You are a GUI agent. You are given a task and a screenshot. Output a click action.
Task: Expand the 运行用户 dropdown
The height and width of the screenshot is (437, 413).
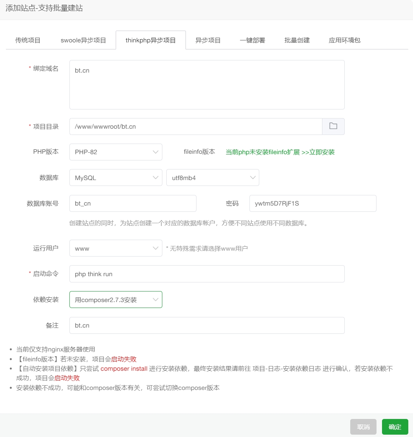pos(116,248)
